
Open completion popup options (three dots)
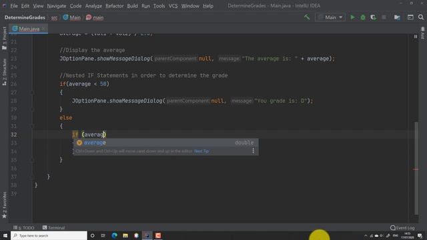[254, 151]
